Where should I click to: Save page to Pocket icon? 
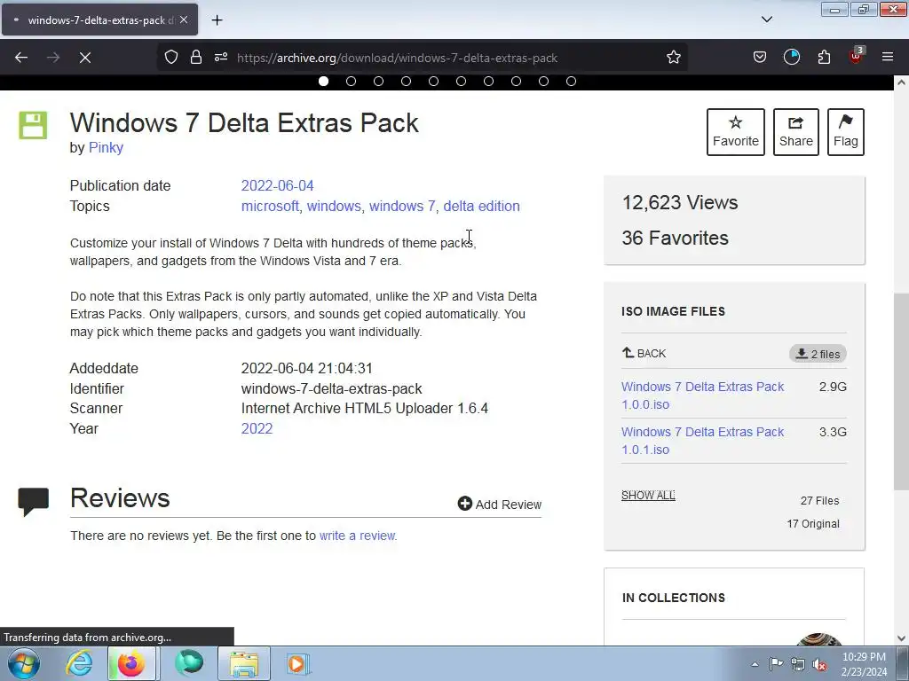tap(760, 58)
